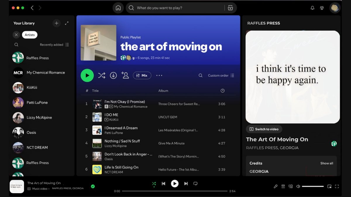Open the Recently added library sort menu
Screen dimensions: 351x197
tap(54, 45)
